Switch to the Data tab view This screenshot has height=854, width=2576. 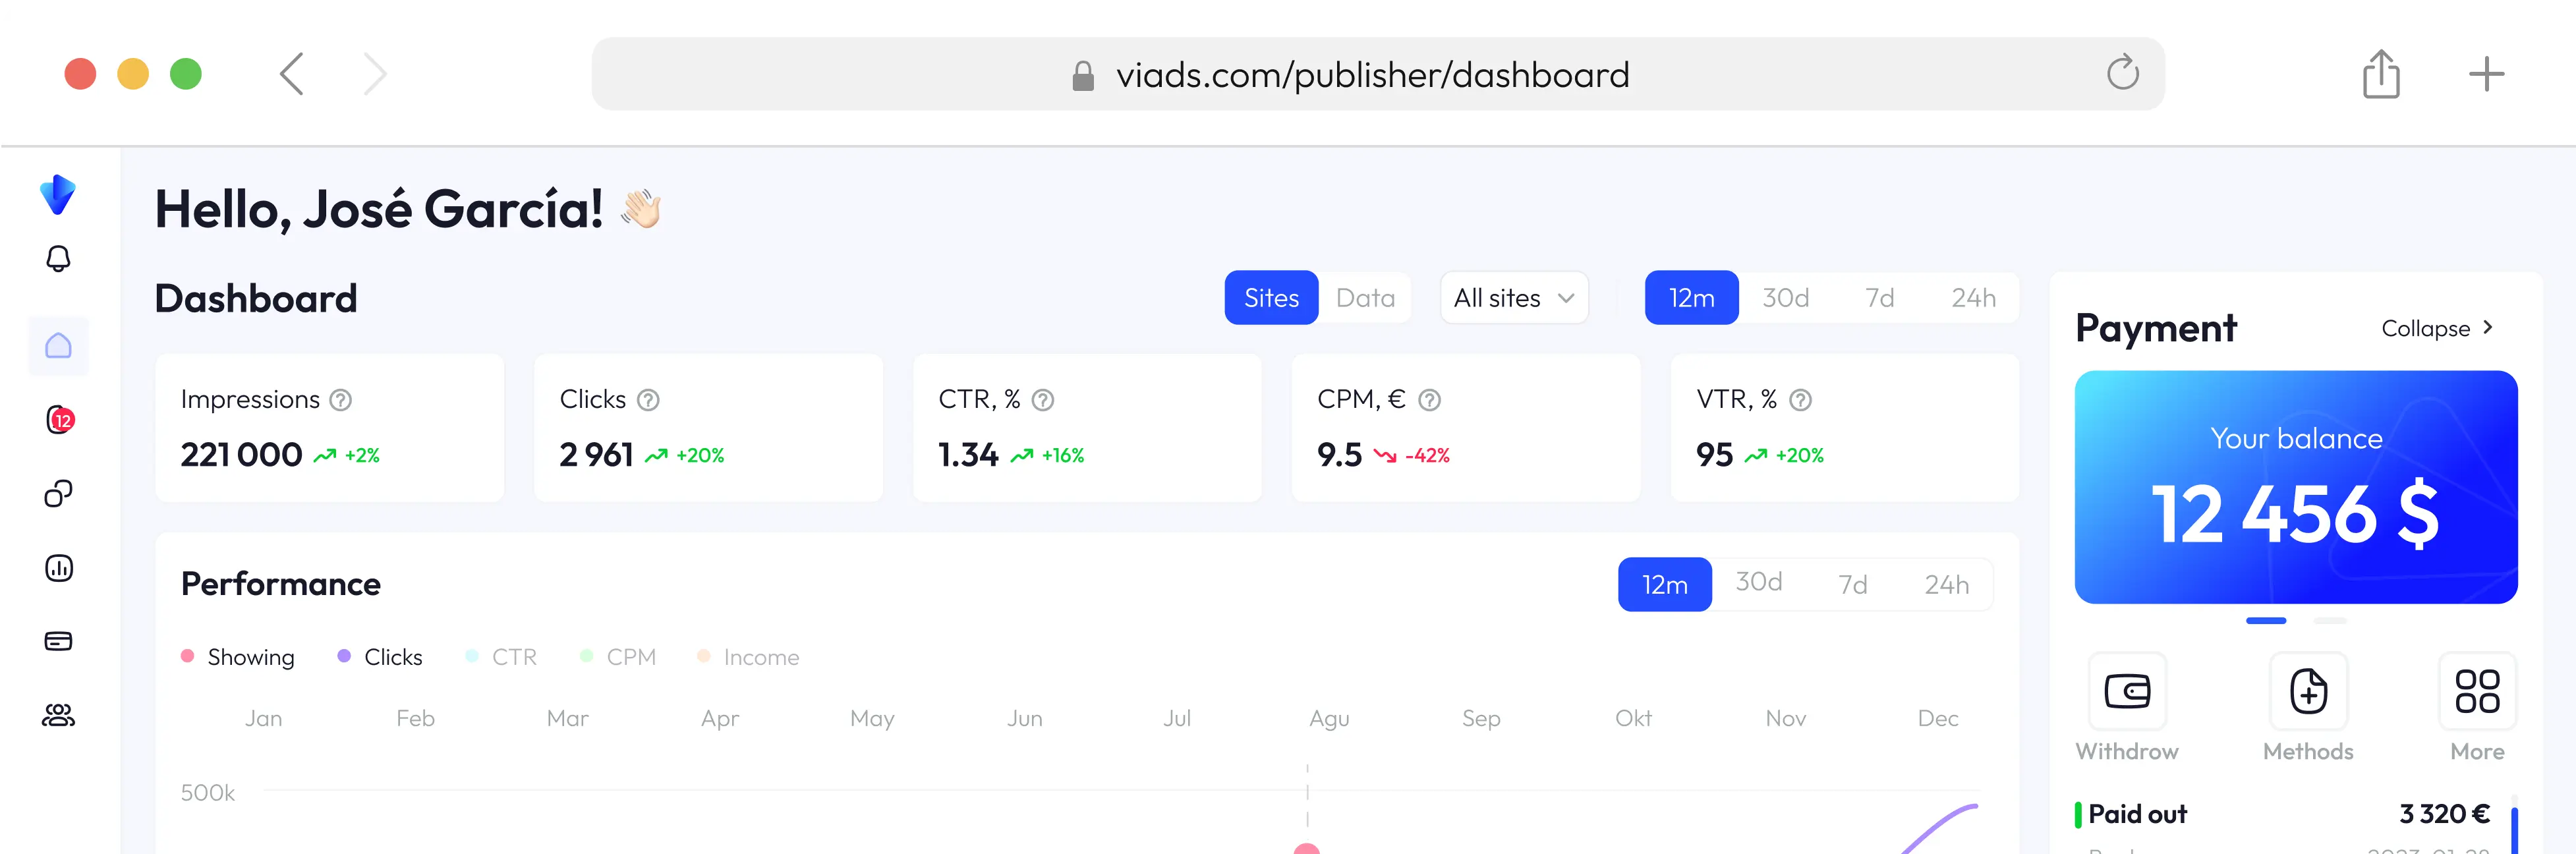pyautogui.click(x=1365, y=297)
